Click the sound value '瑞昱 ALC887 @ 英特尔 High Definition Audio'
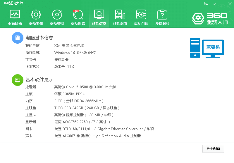The height and width of the screenshot is (163, 234). pos(92,136)
